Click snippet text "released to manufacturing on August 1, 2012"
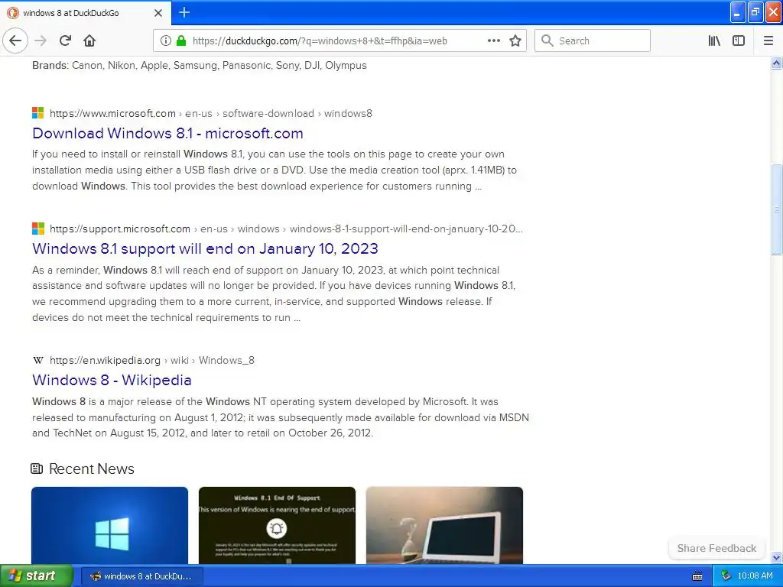The width and height of the screenshot is (783, 587). click(138, 417)
